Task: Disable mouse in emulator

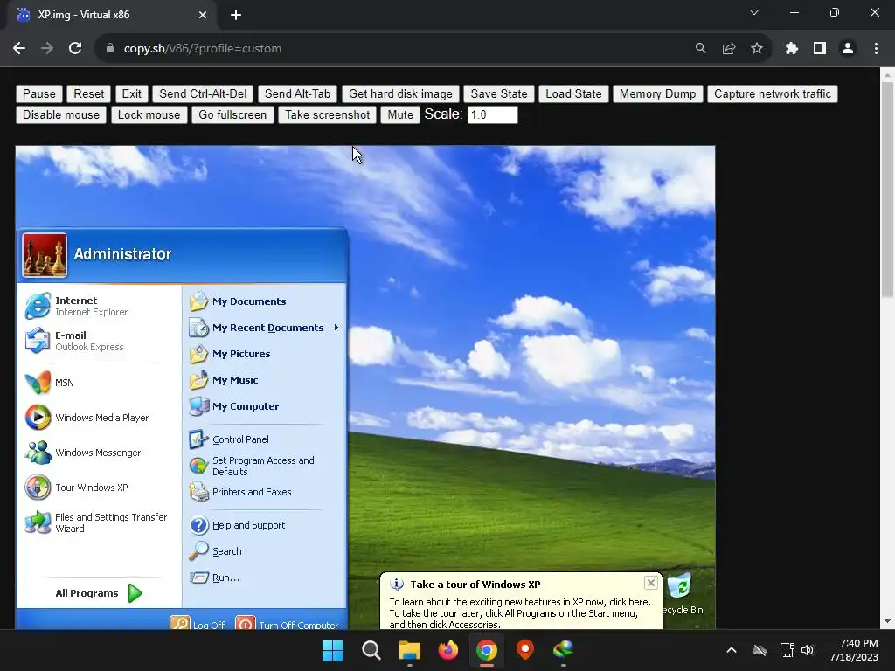Action: pyautogui.click(x=61, y=114)
